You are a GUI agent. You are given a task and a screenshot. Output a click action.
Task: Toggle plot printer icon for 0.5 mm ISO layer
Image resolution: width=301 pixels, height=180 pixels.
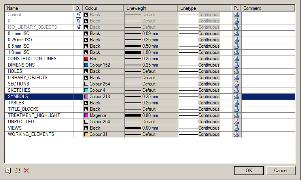tap(236, 46)
